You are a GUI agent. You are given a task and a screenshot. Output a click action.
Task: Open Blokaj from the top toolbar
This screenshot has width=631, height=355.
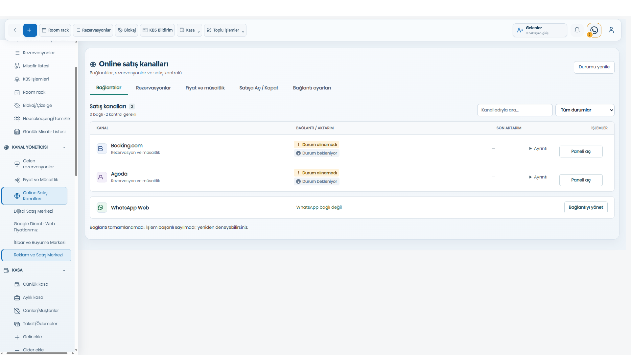(x=127, y=30)
